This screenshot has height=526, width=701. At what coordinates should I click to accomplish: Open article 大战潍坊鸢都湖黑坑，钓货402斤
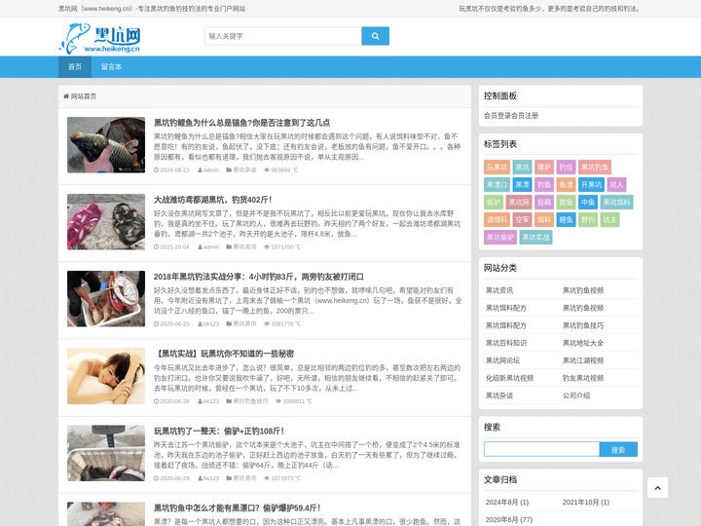pyautogui.click(x=213, y=200)
